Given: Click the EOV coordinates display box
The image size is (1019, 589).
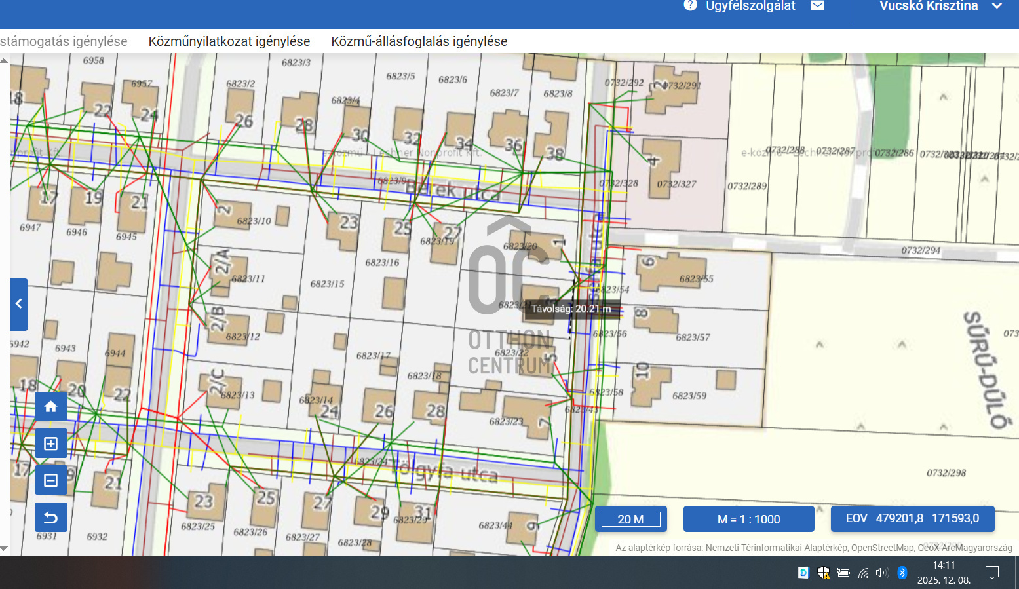Looking at the screenshot, I should [x=912, y=518].
